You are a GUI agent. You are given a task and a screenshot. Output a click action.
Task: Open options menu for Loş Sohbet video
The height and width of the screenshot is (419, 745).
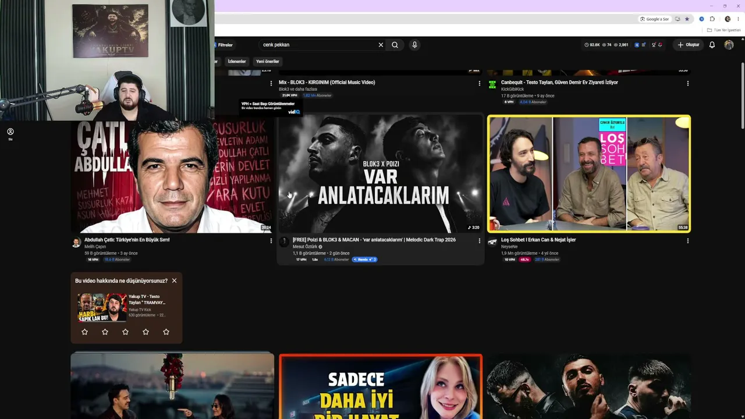pos(688,240)
